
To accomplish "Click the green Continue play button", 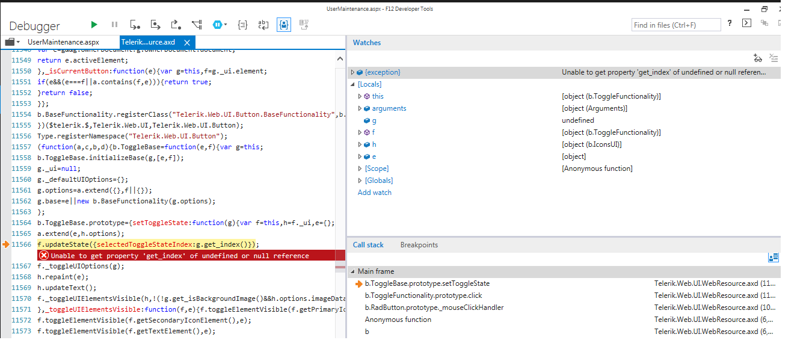I will (x=94, y=25).
